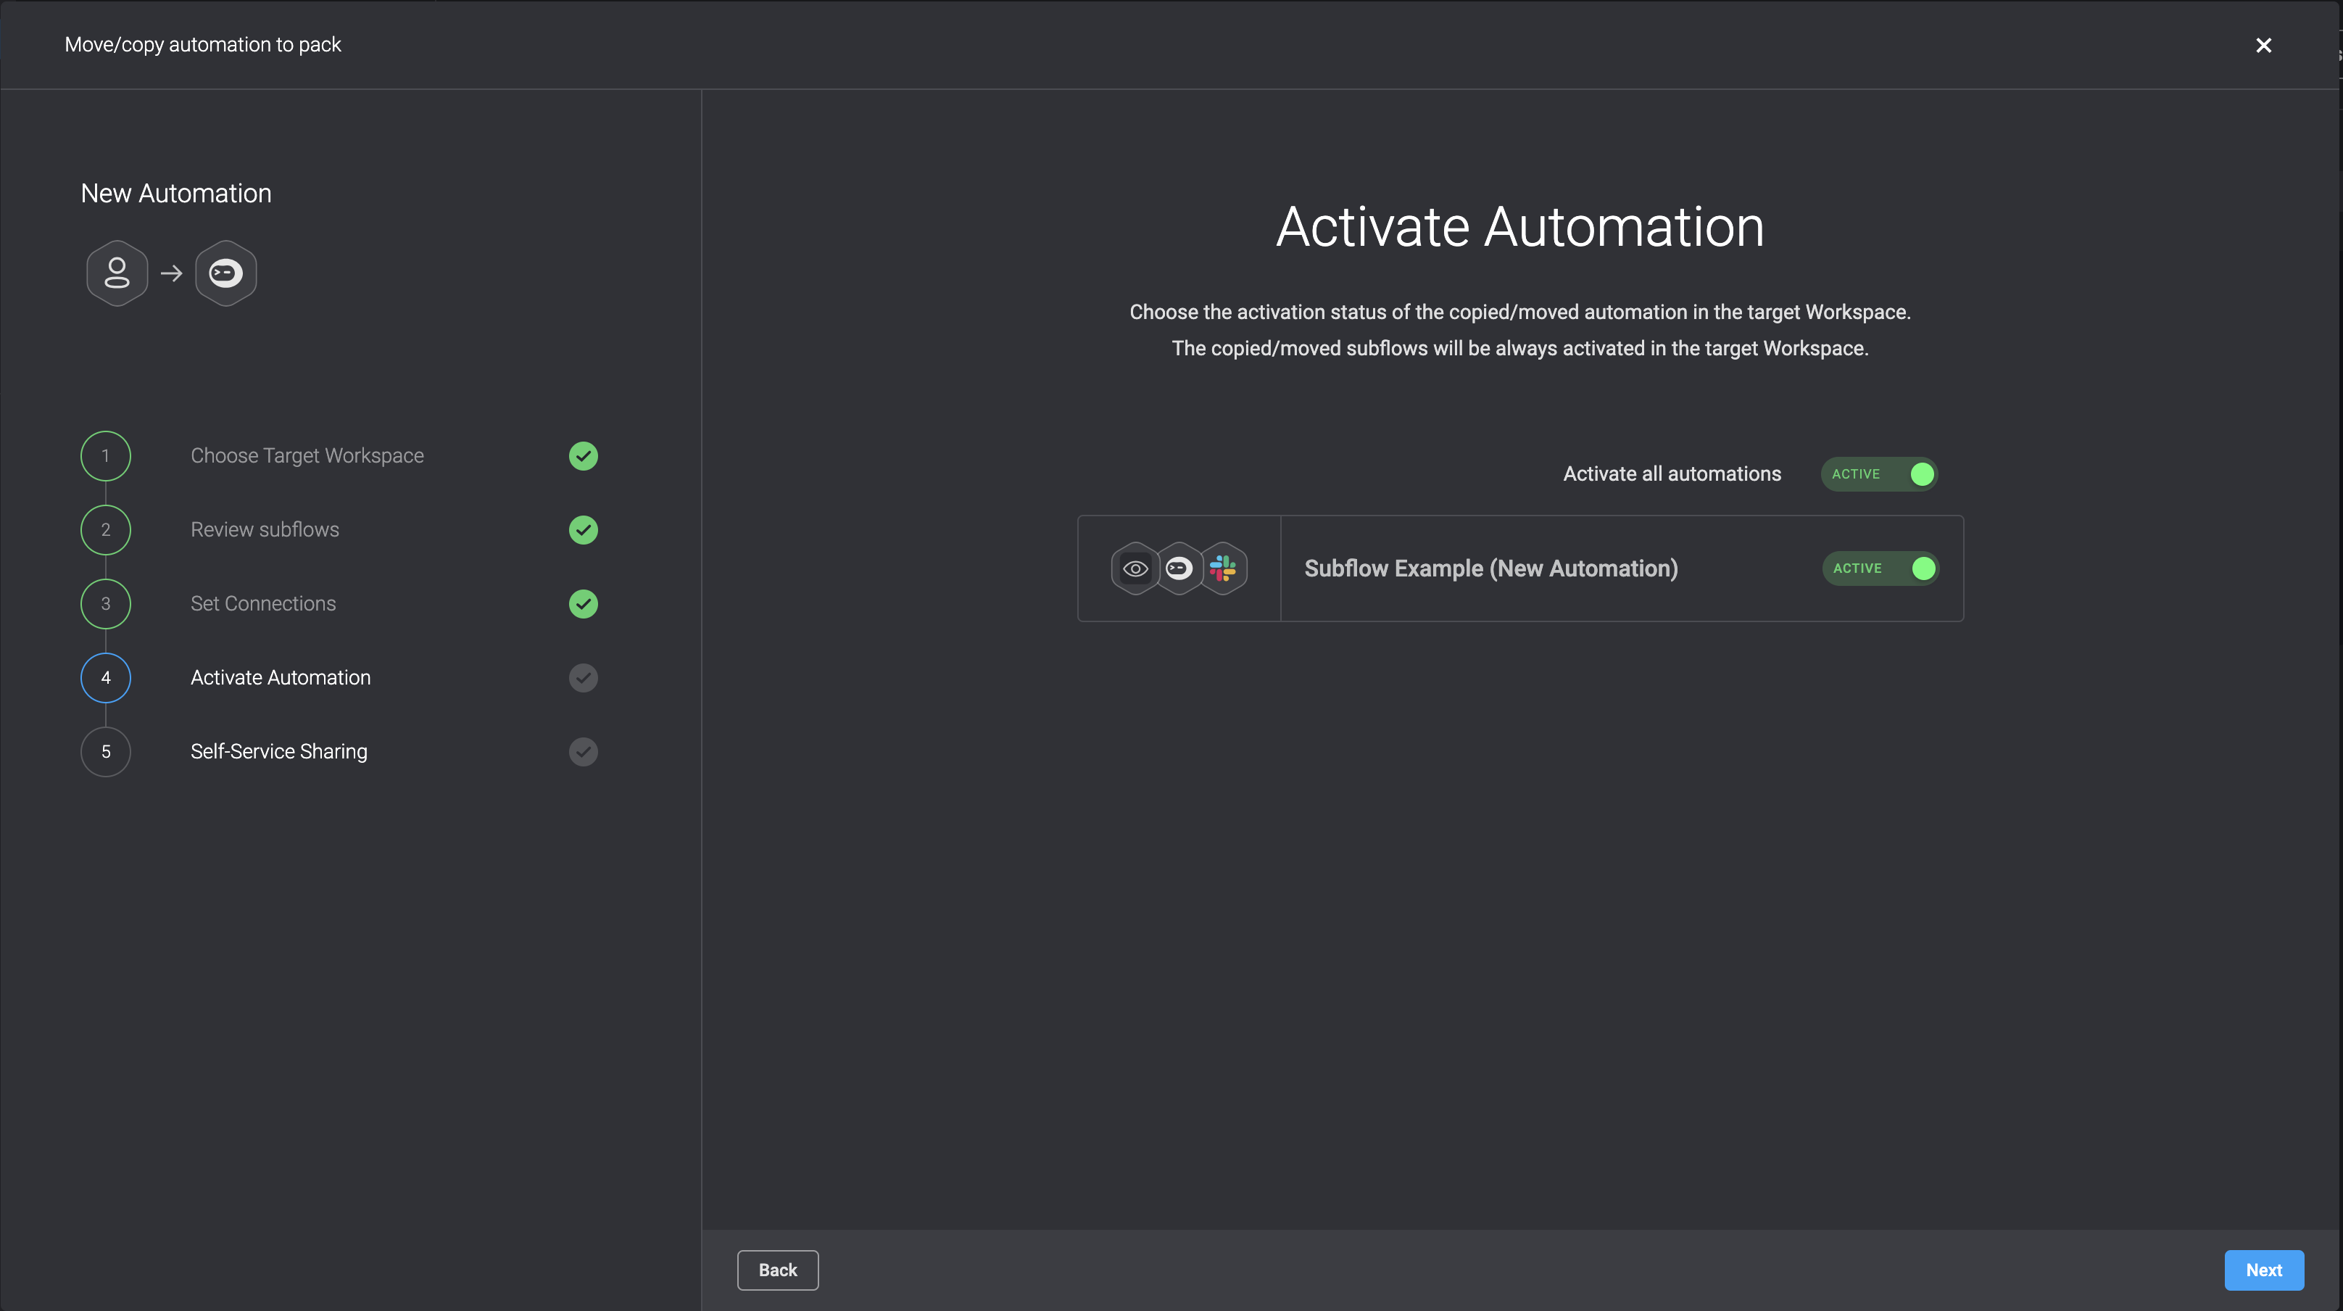Go to step 1 circle
2343x1311 pixels.
point(106,456)
